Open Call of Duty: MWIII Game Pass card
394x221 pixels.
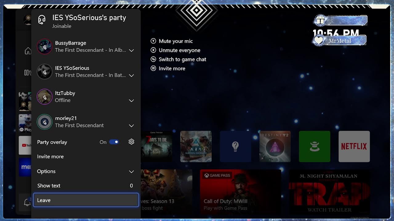click(x=240, y=192)
